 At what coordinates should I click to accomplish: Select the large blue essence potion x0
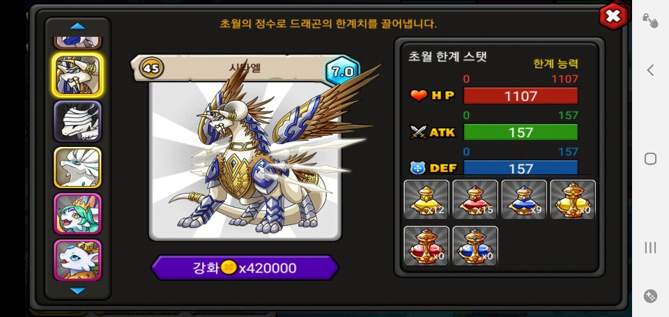coord(475,246)
